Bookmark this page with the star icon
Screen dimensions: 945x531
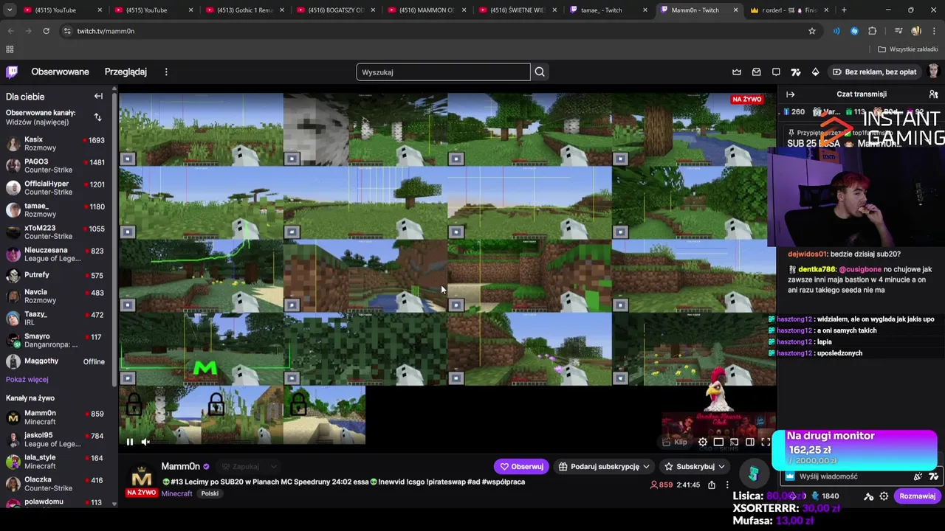(812, 31)
